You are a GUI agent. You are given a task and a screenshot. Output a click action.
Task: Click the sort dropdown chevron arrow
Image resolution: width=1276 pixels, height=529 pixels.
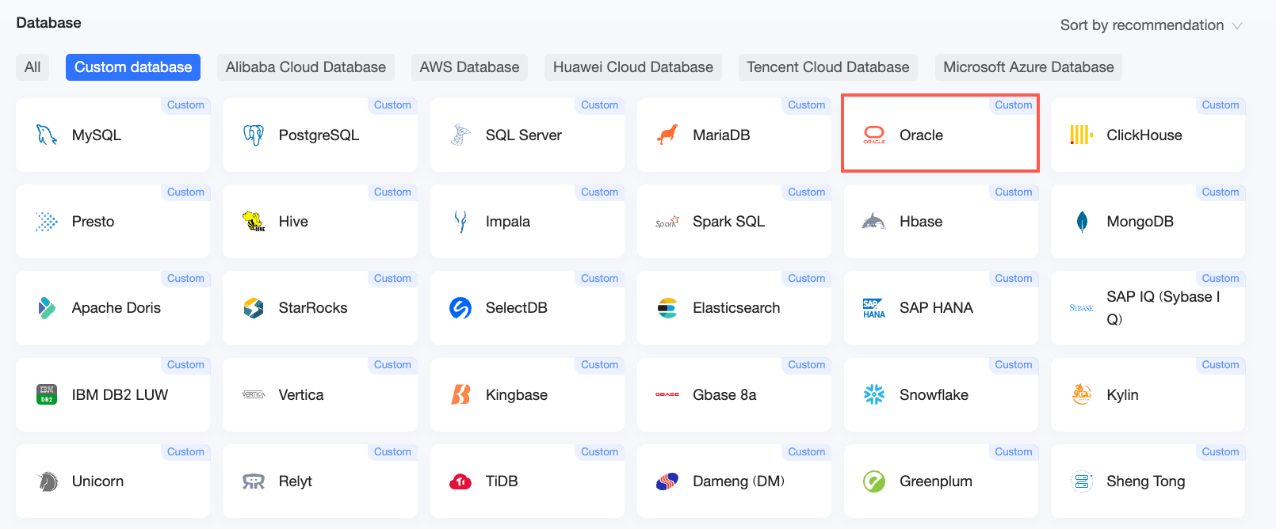point(1236,26)
